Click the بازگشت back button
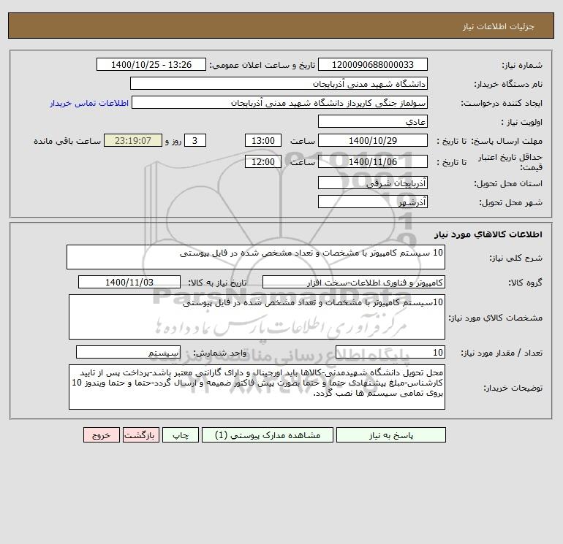This screenshot has height=544, width=563. [x=140, y=435]
